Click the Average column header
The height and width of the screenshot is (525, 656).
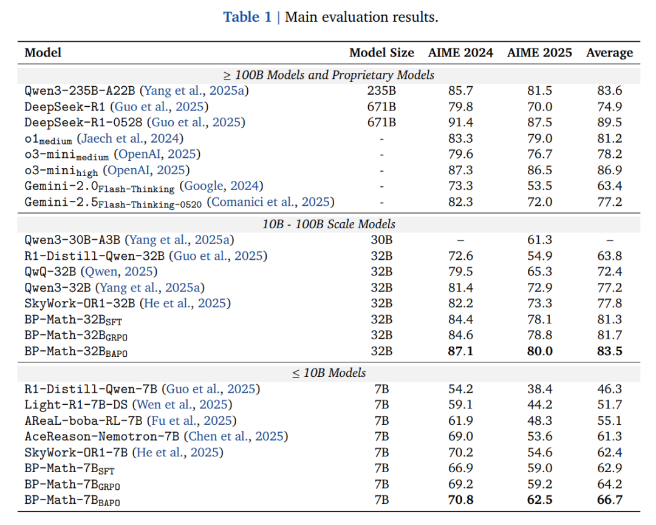[x=610, y=53]
